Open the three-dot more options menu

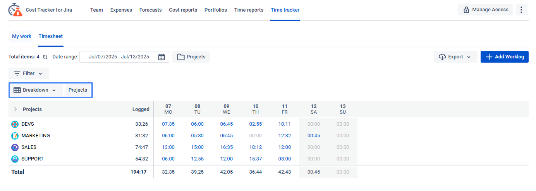tap(522, 10)
